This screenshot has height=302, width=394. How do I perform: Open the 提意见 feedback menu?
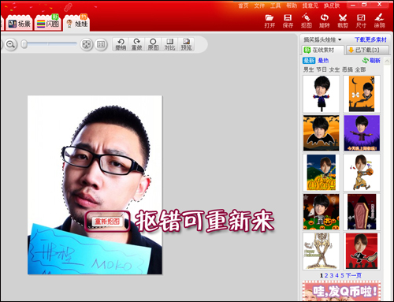pyautogui.click(x=310, y=6)
